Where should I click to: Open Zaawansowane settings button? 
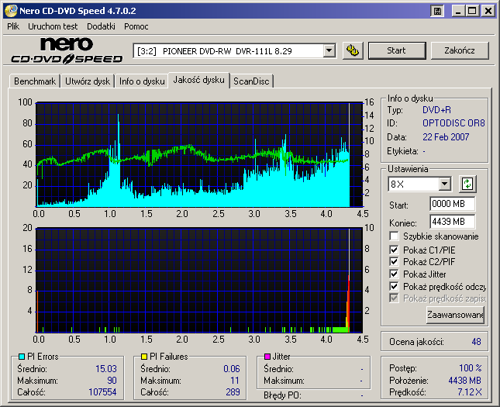[455, 315]
